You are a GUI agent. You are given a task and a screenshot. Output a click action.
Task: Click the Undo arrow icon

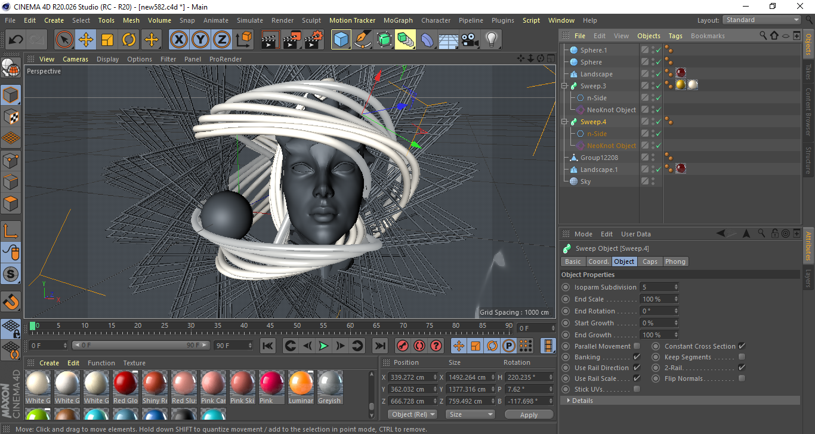(x=16, y=40)
